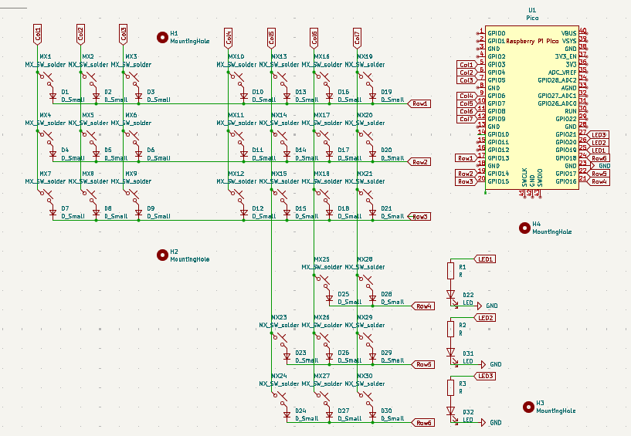Select the R3 resistor symbol
Screen dimensions: 631x436
pyautogui.click(x=451, y=387)
